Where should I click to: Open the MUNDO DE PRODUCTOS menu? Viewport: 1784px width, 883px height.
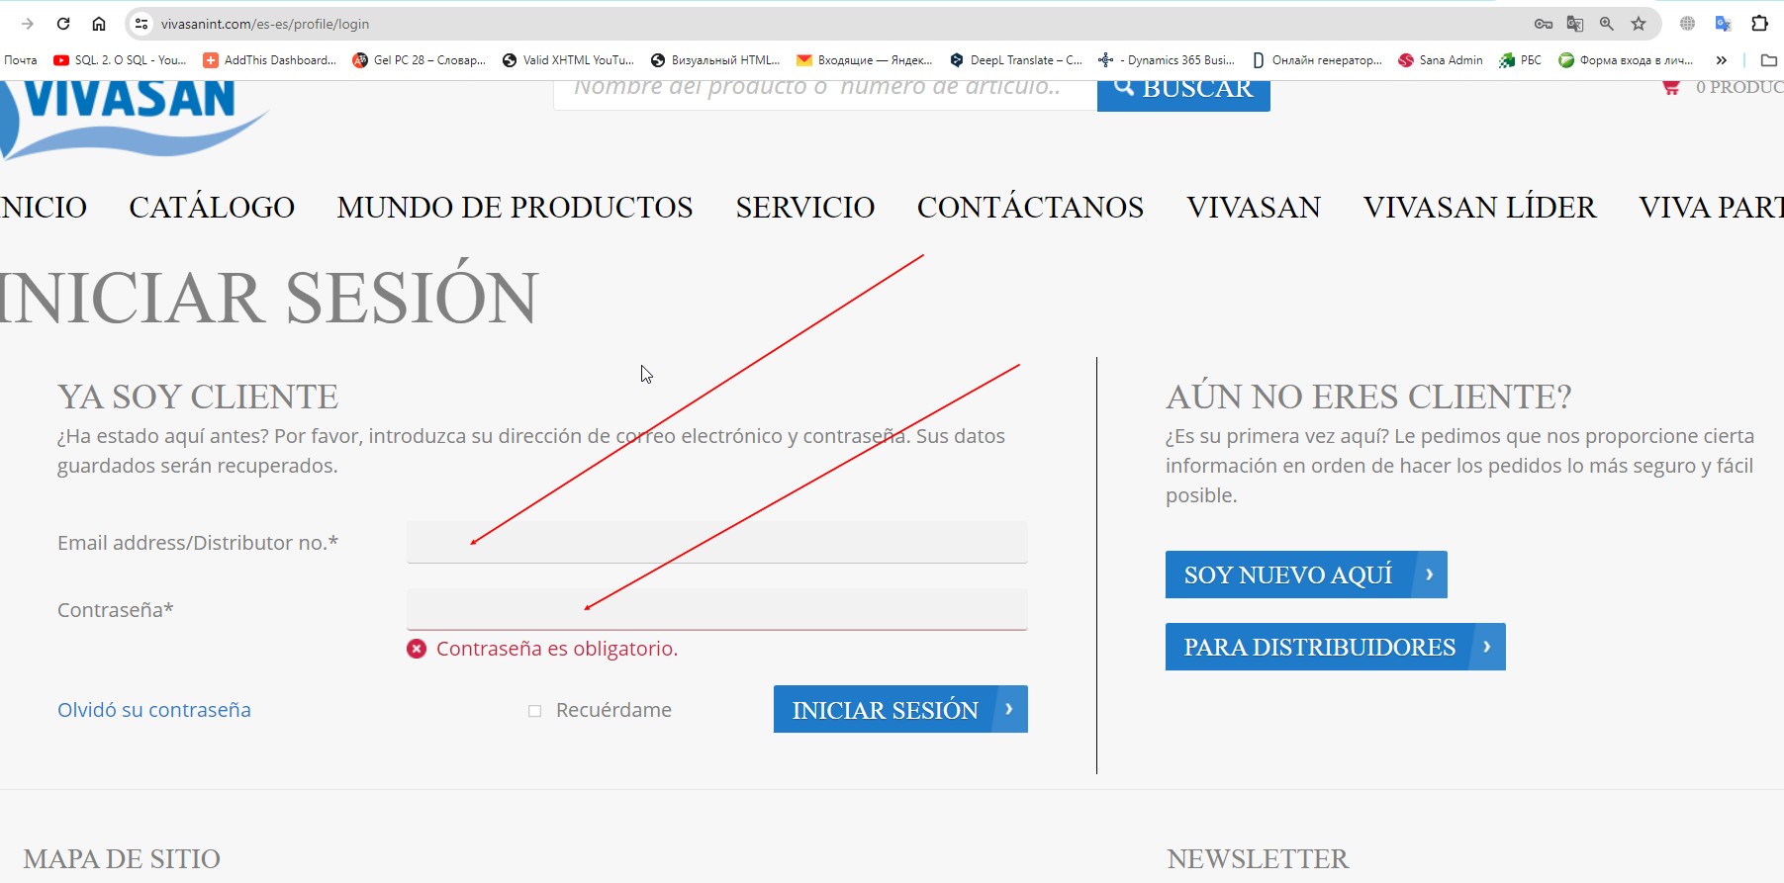[x=515, y=207]
